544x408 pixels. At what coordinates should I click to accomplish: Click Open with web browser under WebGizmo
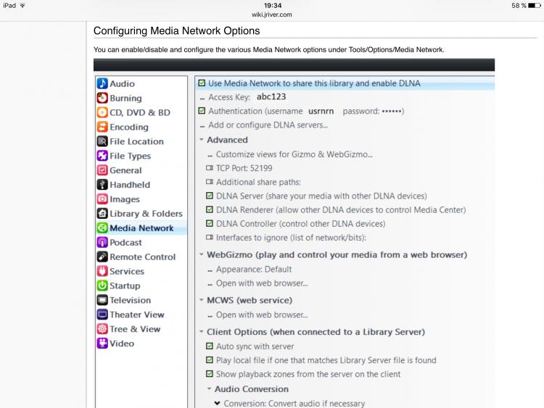[262, 283]
